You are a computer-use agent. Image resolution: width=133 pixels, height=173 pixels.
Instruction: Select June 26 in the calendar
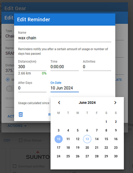[78, 156]
